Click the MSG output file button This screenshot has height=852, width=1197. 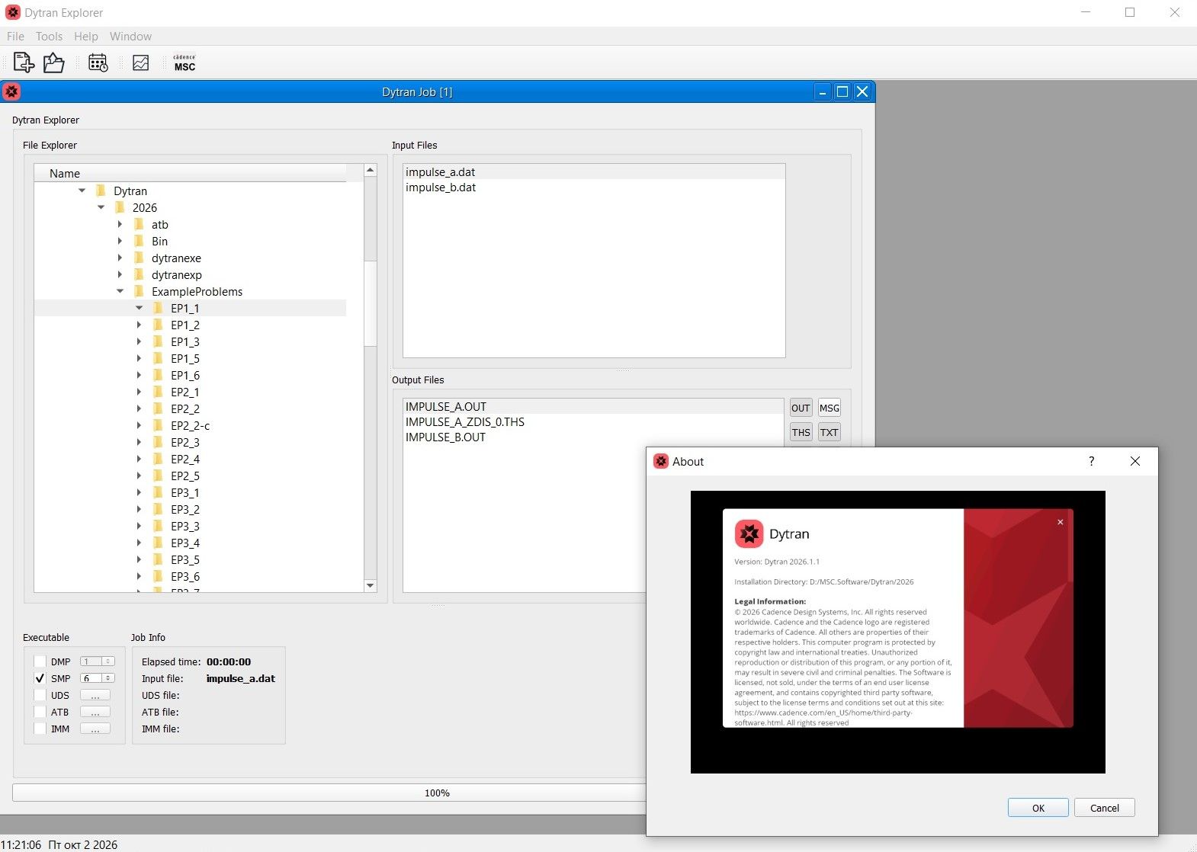point(830,408)
